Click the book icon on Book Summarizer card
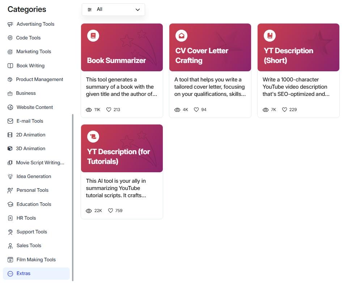Image resolution: width=356 pixels, height=283 pixels. click(x=93, y=36)
